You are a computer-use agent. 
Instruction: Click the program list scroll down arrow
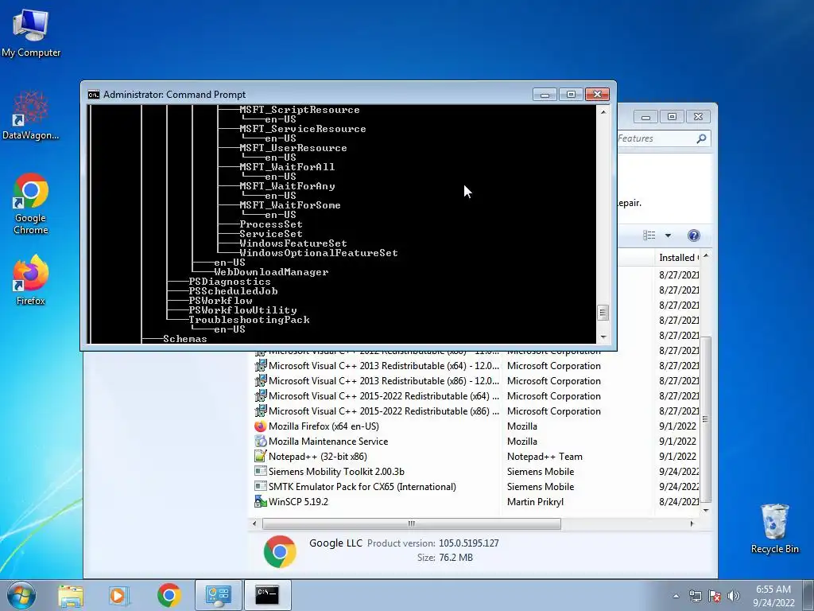706,510
